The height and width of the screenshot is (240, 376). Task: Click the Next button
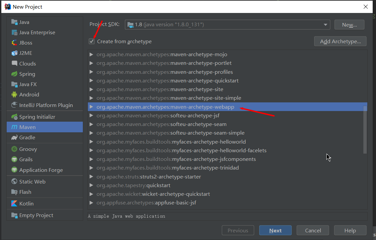pyautogui.click(x=275, y=230)
